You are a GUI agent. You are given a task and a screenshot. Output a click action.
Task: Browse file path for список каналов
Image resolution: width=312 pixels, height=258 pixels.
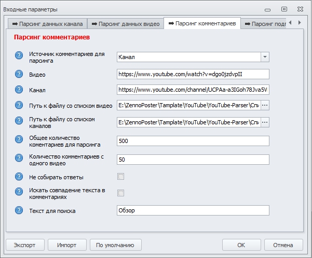point(265,122)
